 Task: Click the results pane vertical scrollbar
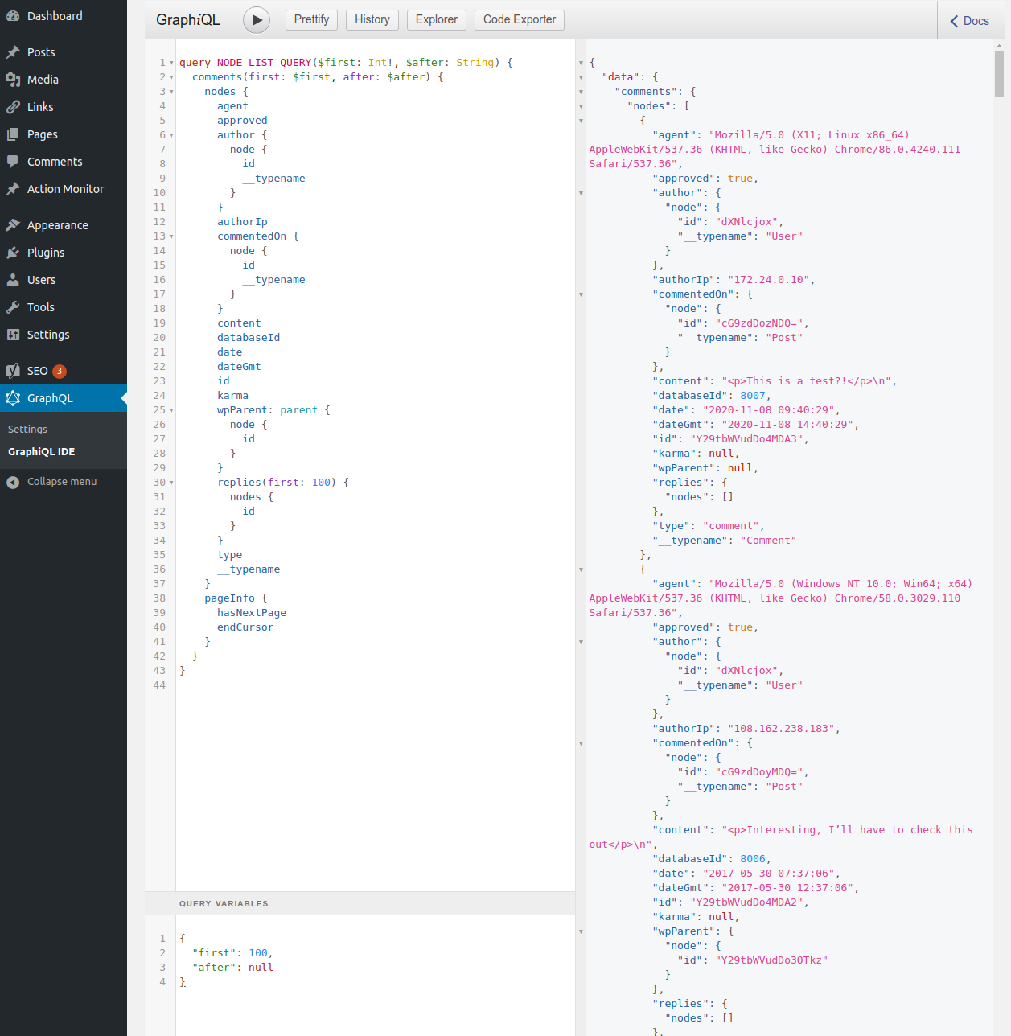pyautogui.click(x=999, y=74)
